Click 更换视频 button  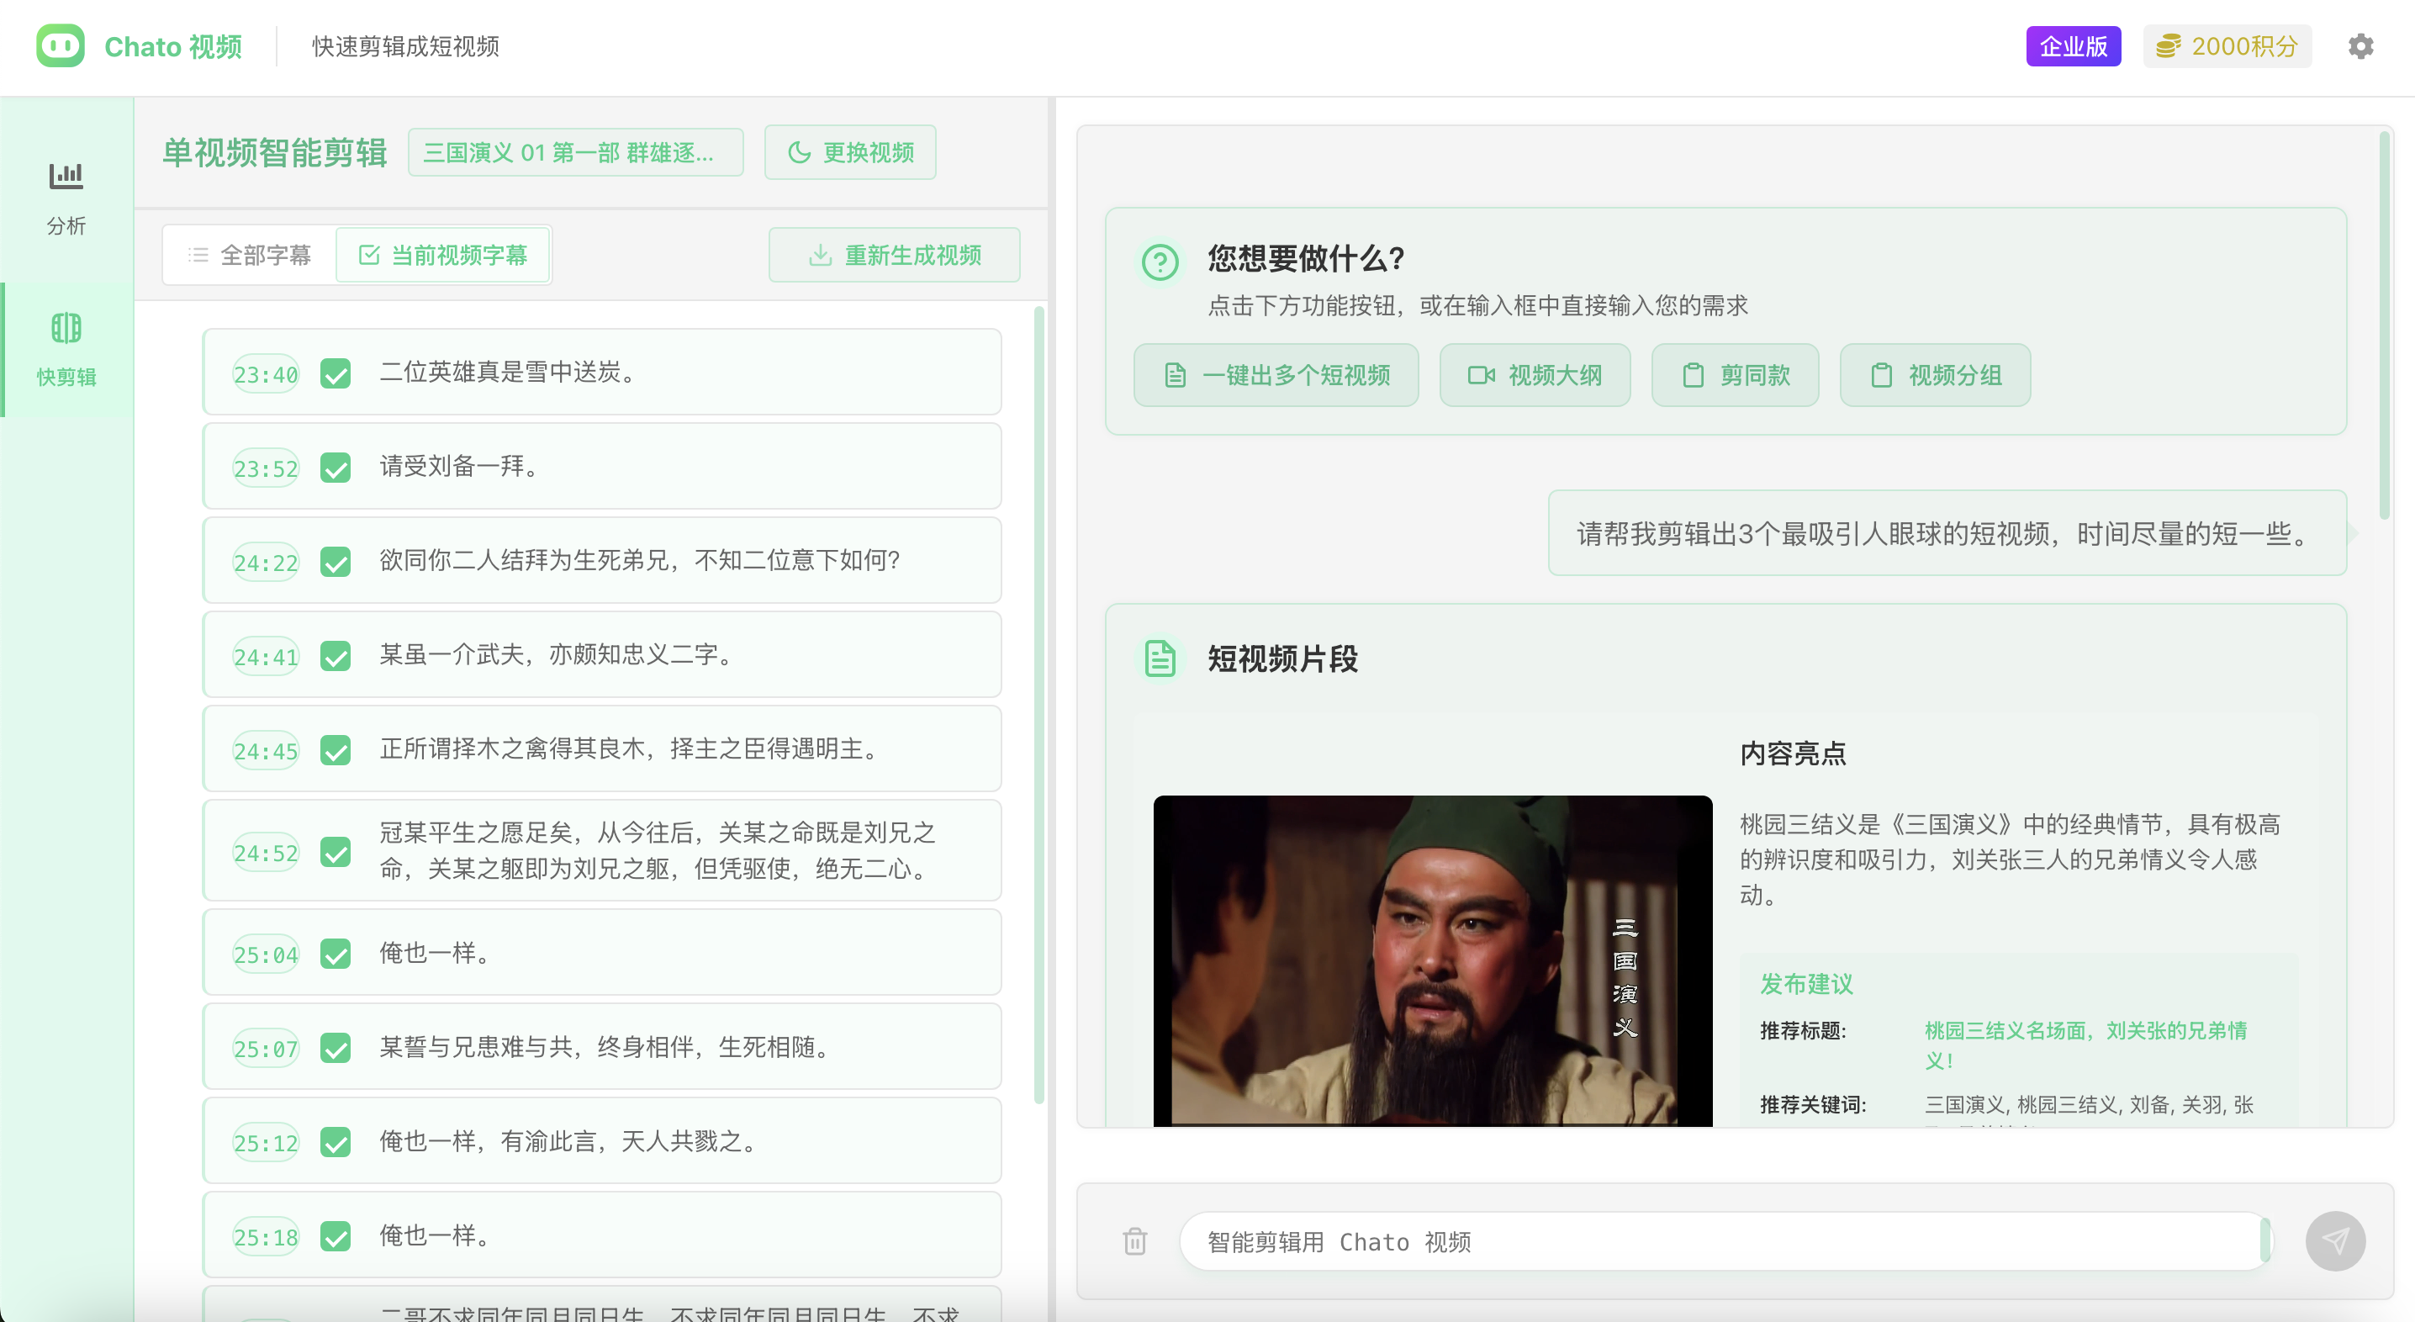(849, 152)
